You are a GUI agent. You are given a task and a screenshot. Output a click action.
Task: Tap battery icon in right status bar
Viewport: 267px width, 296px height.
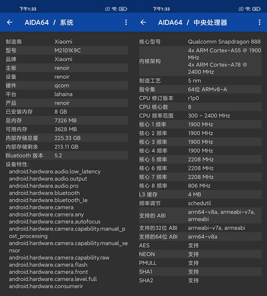click(x=256, y=9)
